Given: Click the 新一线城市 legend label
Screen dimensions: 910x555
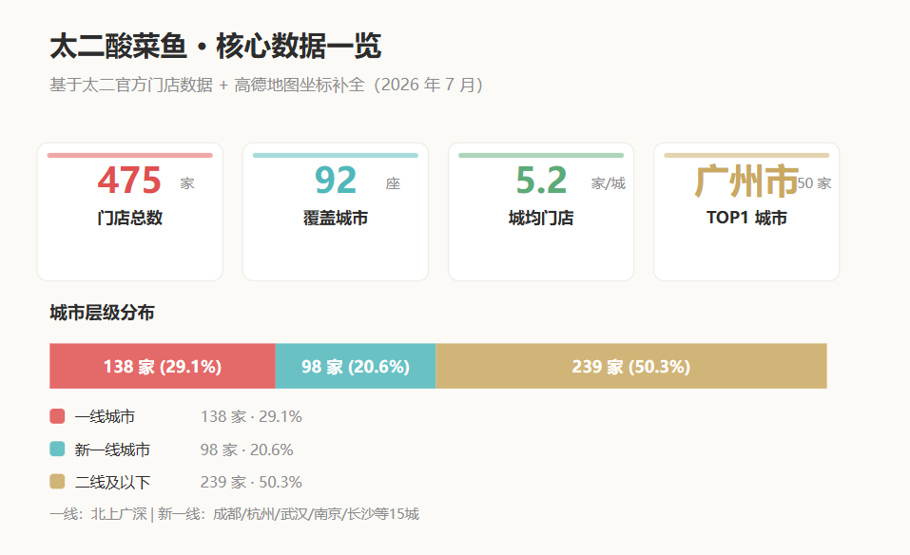Looking at the screenshot, I should [112, 450].
